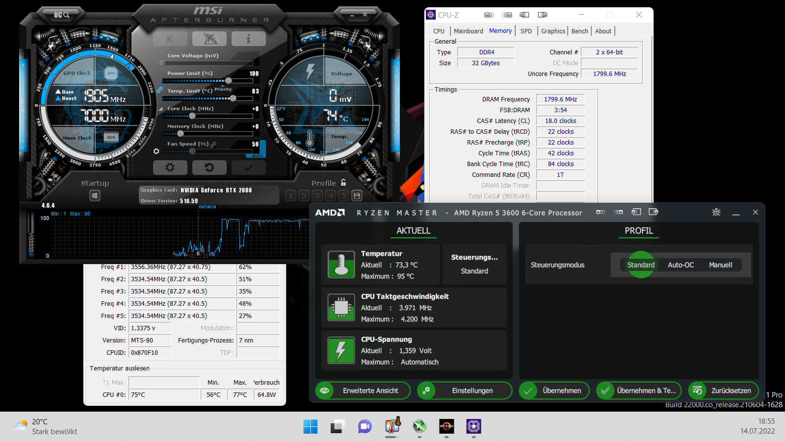Click the CPU Taktgeschwindigkeit chip icon
785x441 pixels.
tap(341, 308)
